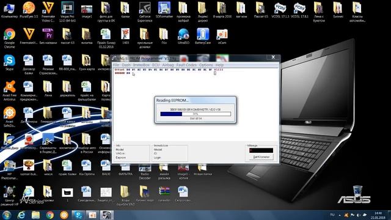Open the Help menu
The height and width of the screenshot is (220, 391).
coord(219,65)
